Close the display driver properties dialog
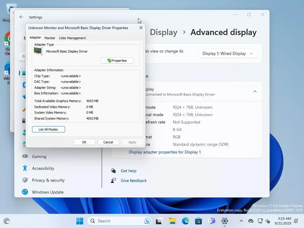 coord(141,28)
